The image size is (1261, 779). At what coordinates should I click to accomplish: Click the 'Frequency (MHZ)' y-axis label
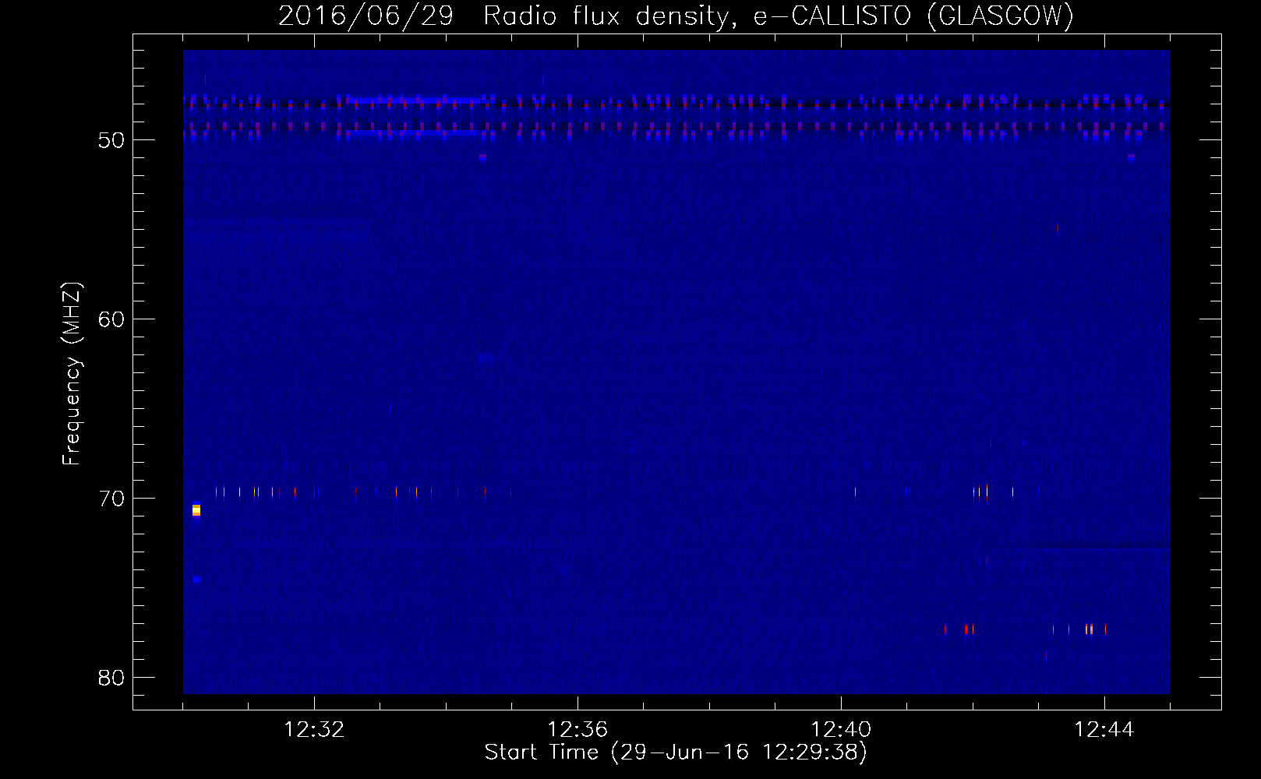(x=71, y=374)
